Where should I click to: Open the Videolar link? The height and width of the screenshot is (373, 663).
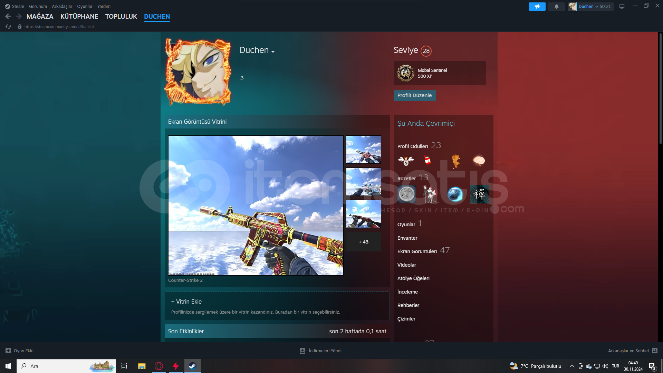click(406, 265)
